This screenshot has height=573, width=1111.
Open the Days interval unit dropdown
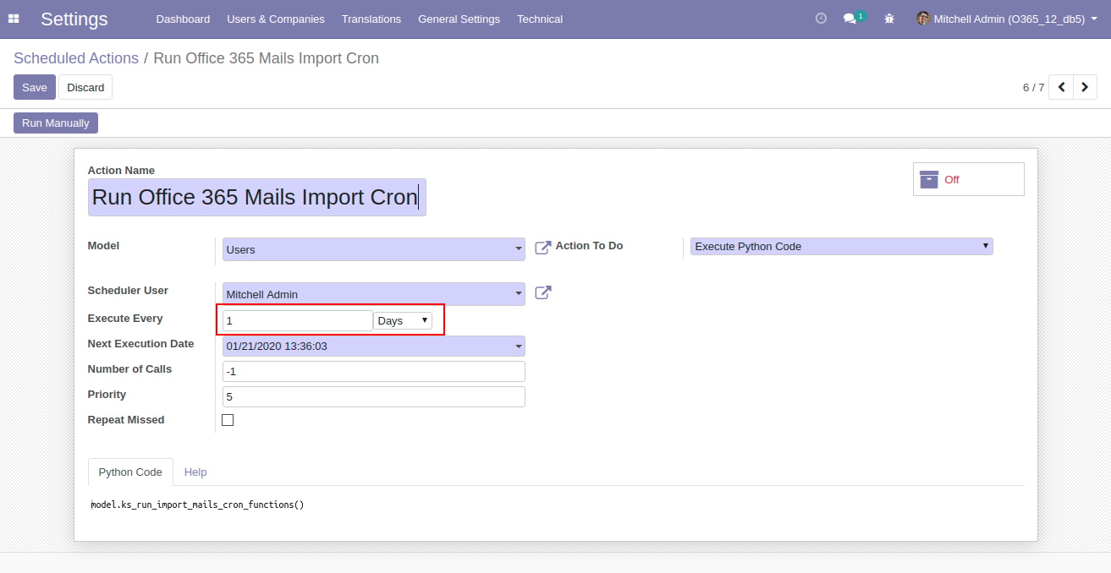(x=403, y=321)
